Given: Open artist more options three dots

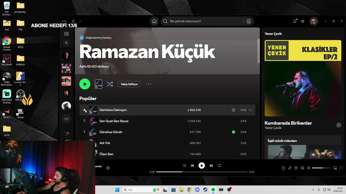Looking at the screenshot, I should coord(149,84).
